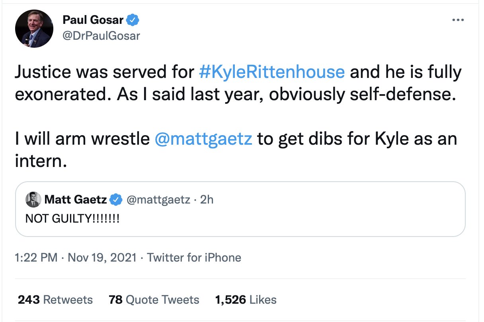The width and height of the screenshot is (484, 322).
Task: Click the Nov 19, 2021 date
Action: (102, 258)
